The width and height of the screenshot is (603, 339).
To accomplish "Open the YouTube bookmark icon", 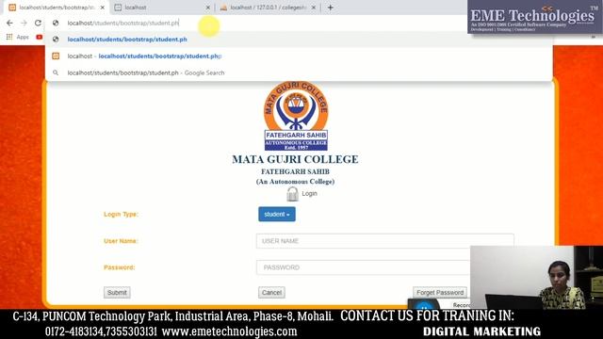I will [x=40, y=37].
